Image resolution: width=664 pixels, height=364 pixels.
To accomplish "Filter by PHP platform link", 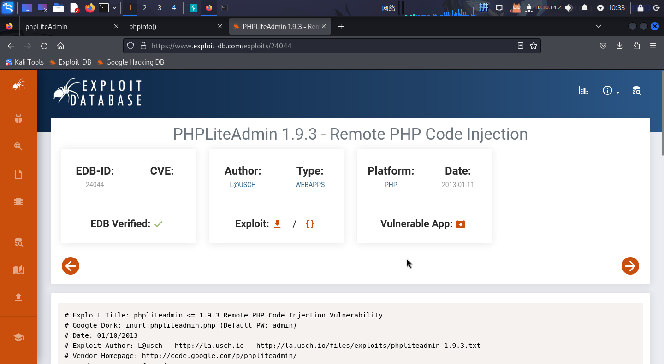I will coord(391,185).
